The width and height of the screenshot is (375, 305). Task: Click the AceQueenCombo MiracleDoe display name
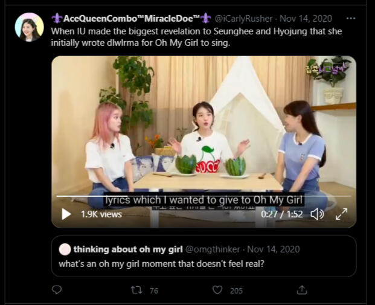130,18
